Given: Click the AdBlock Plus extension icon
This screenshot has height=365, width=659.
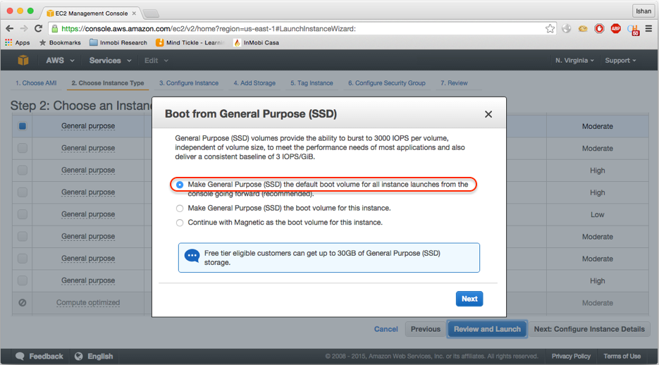Looking at the screenshot, I should pos(616,29).
